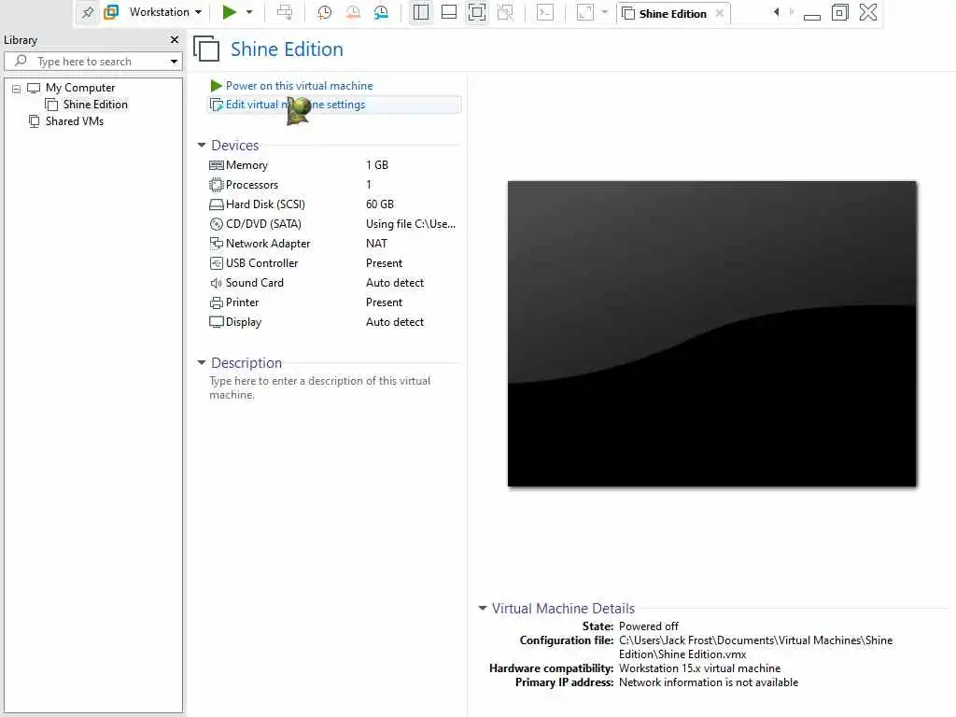Click the Printer device icon
Screen dimensions: 956x717
[x=217, y=302]
